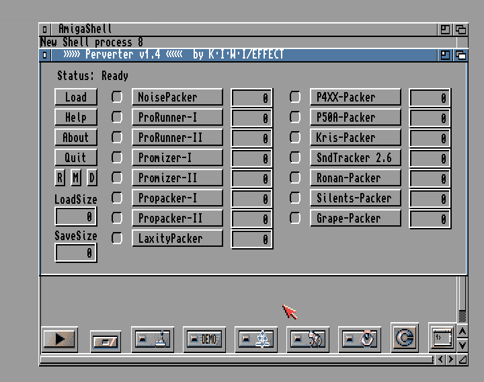Click the About button
Screen dimensions: 484x382
[x=75, y=137]
